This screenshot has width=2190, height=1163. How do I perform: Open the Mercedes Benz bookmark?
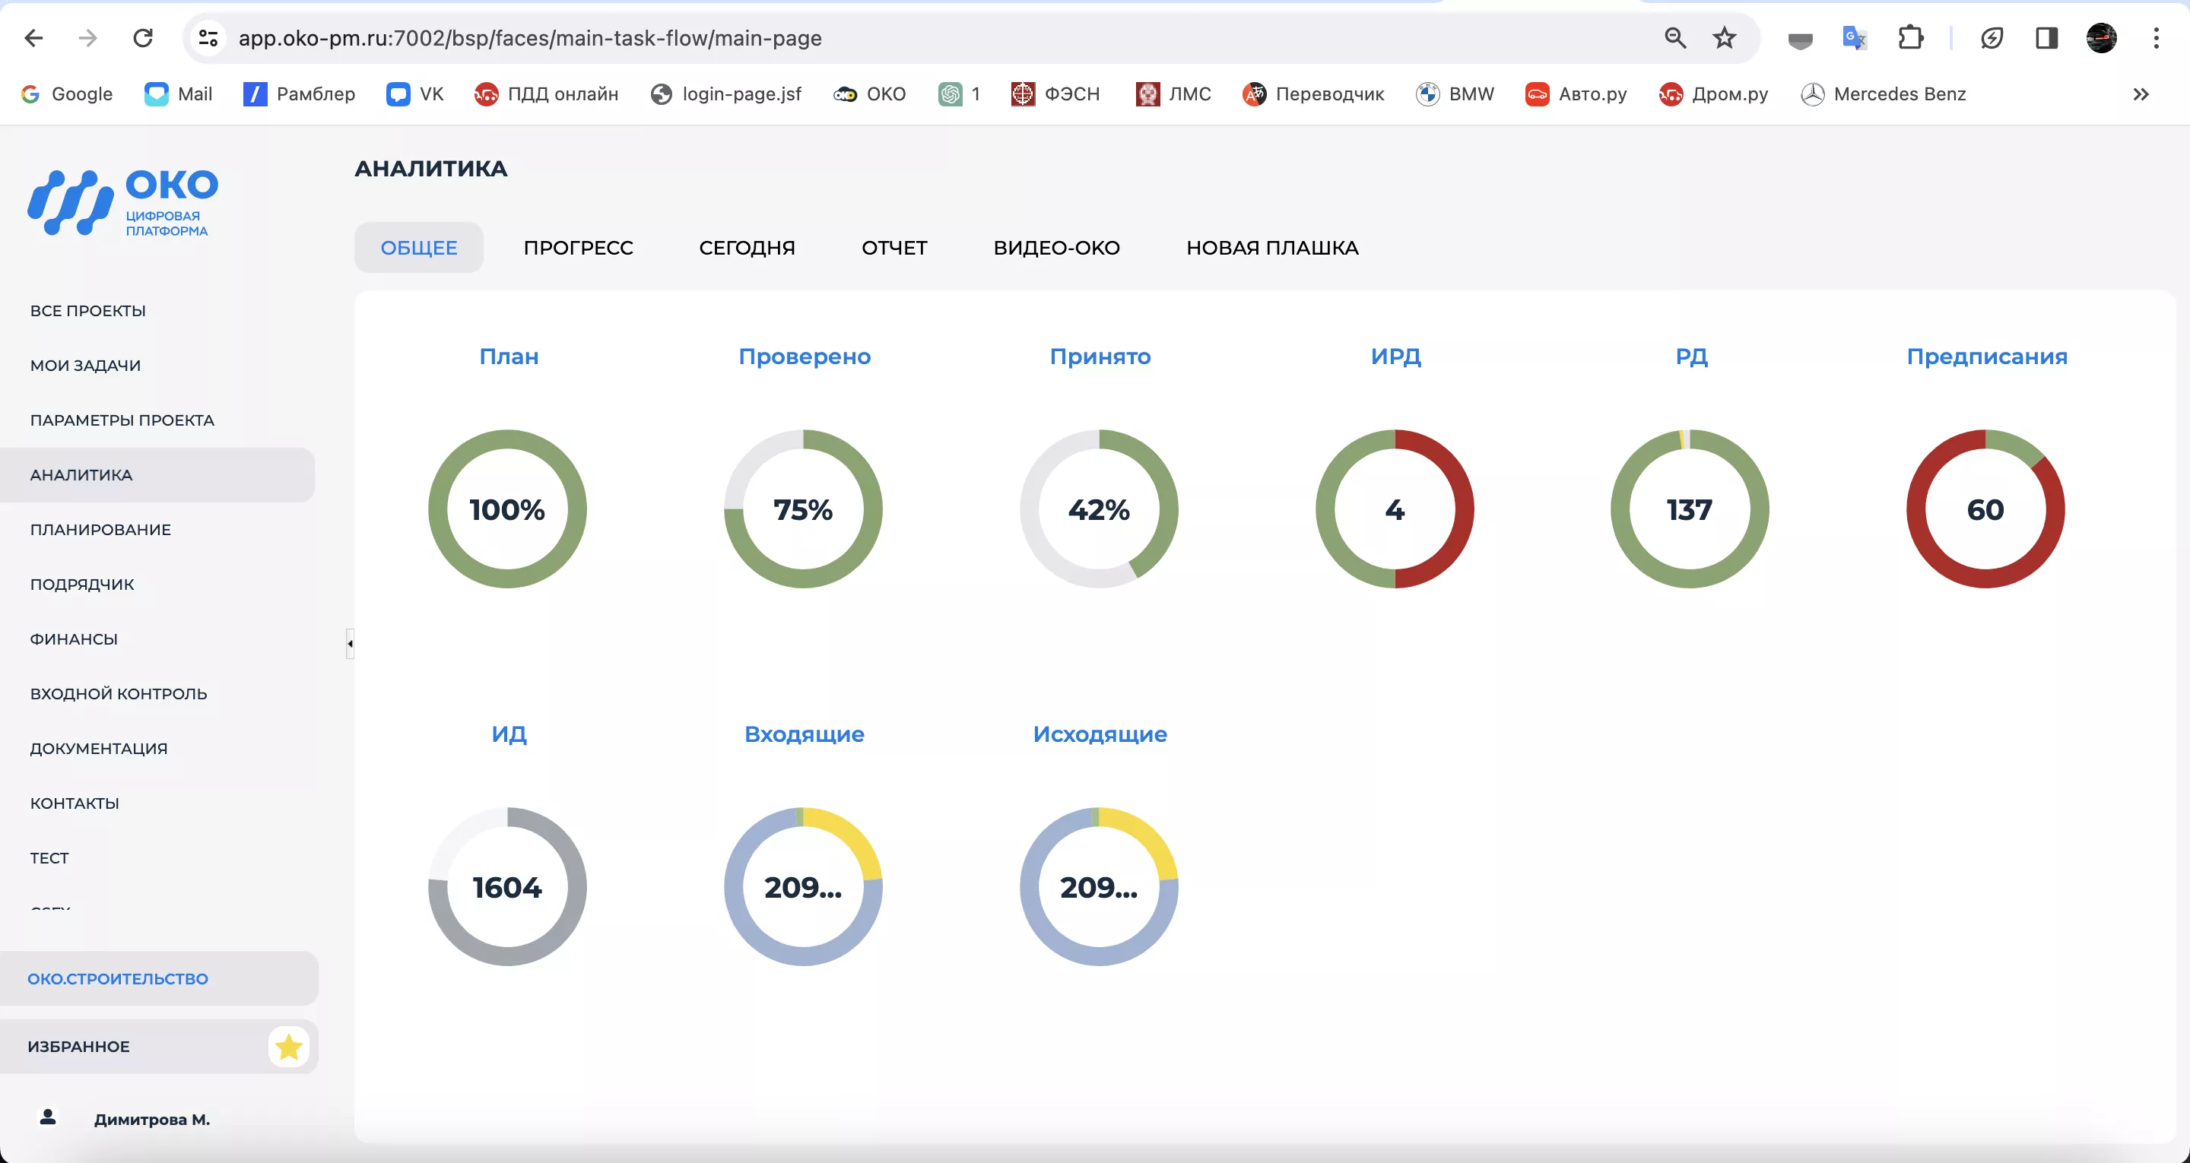1886,94
